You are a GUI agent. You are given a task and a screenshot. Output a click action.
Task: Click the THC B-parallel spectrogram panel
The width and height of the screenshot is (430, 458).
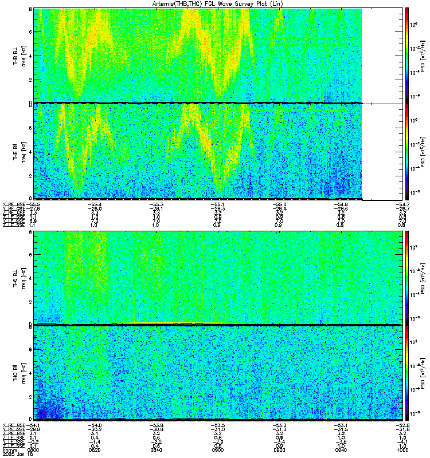(x=218, y=373)
